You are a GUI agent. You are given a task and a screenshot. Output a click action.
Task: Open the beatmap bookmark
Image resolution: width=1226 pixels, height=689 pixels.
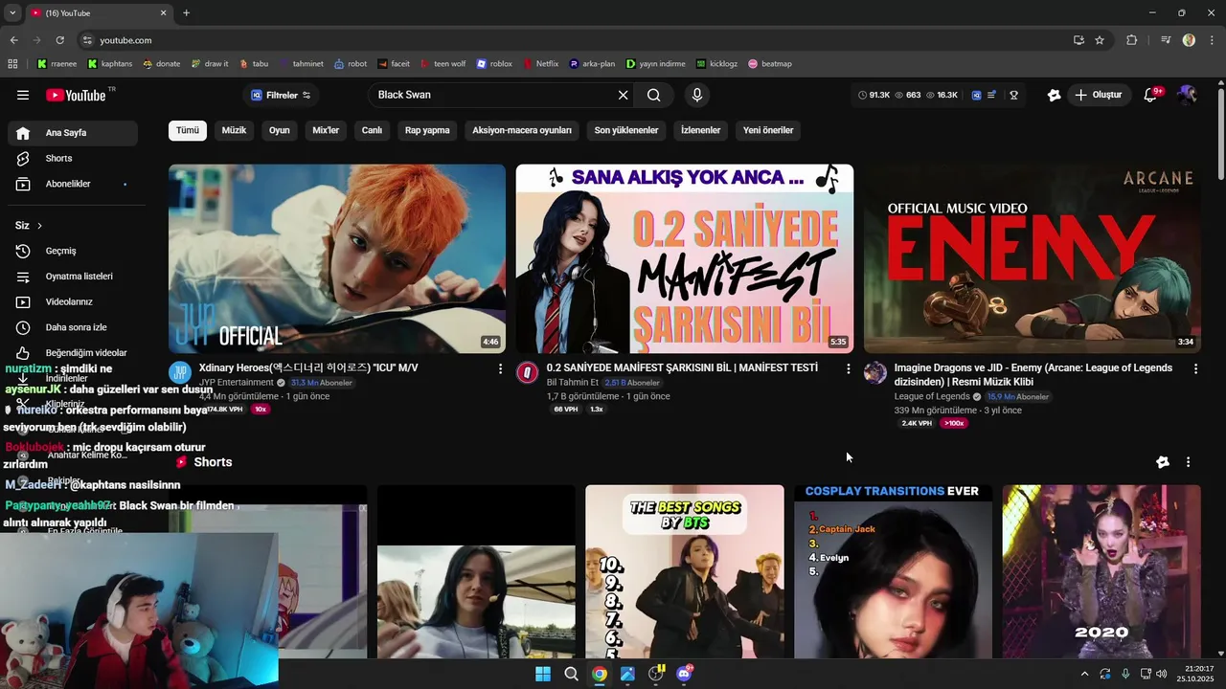[x=770, y=64]
